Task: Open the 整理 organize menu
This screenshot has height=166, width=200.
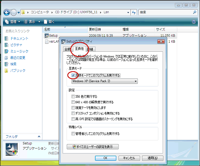Action: 13,22
